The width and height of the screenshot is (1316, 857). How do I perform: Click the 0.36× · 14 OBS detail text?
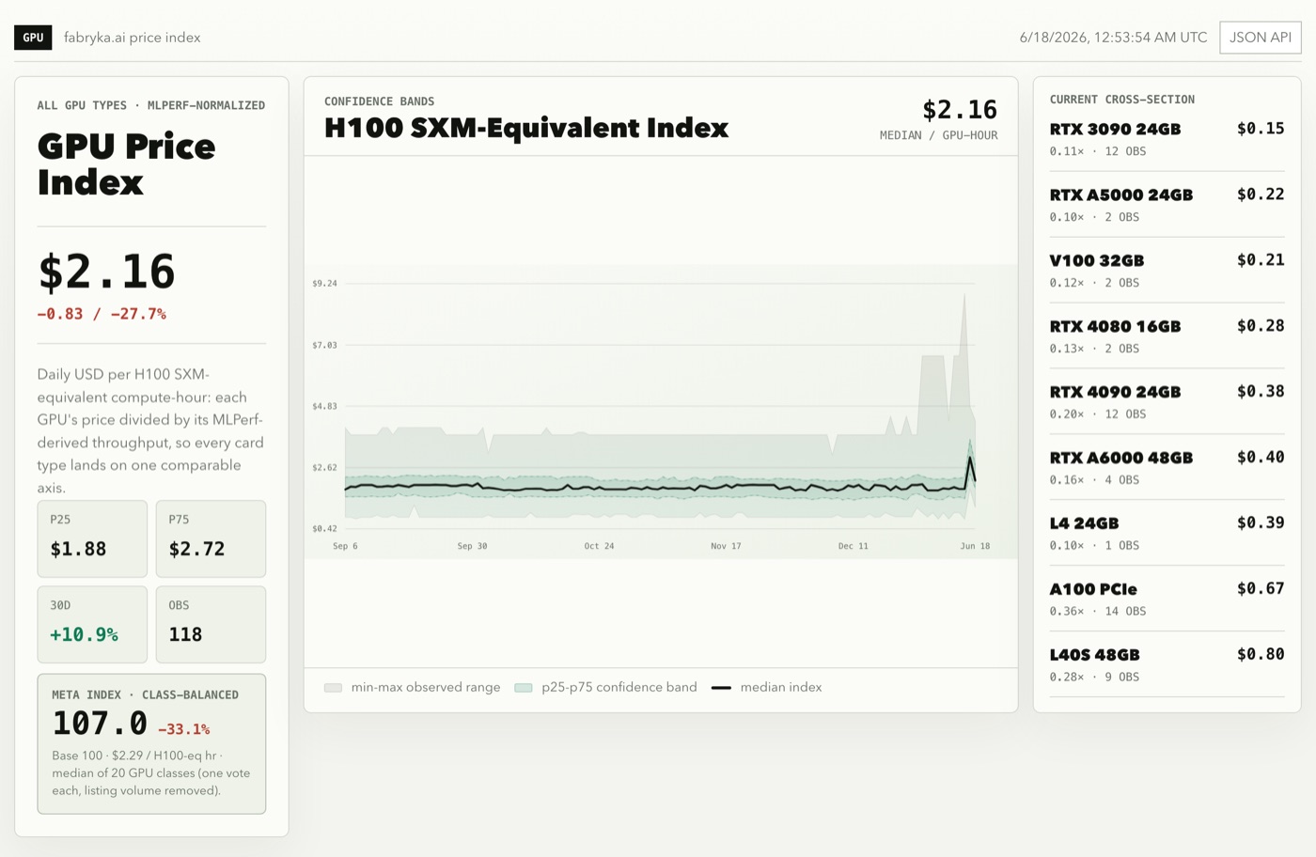pos(1098,612)
